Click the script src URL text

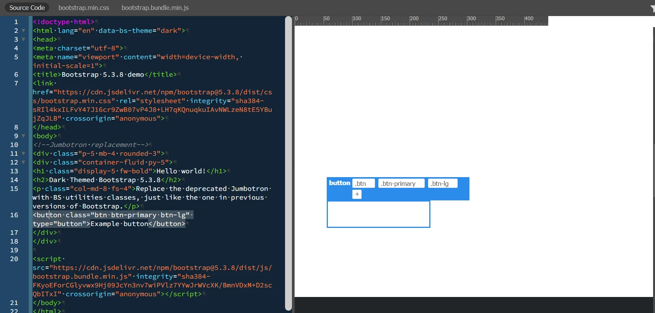pyautogui.click(x=152, y=272)
